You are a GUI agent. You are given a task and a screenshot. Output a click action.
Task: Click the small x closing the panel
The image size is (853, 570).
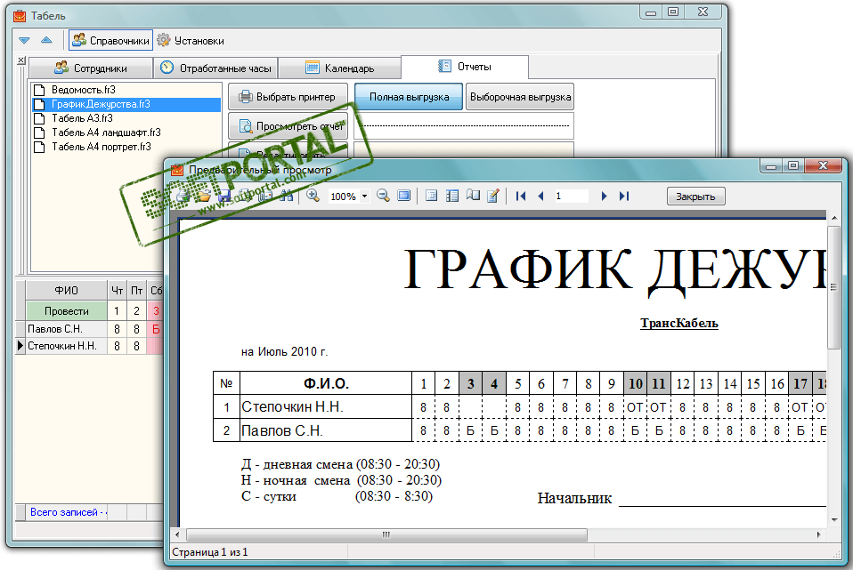pos(21,60)
